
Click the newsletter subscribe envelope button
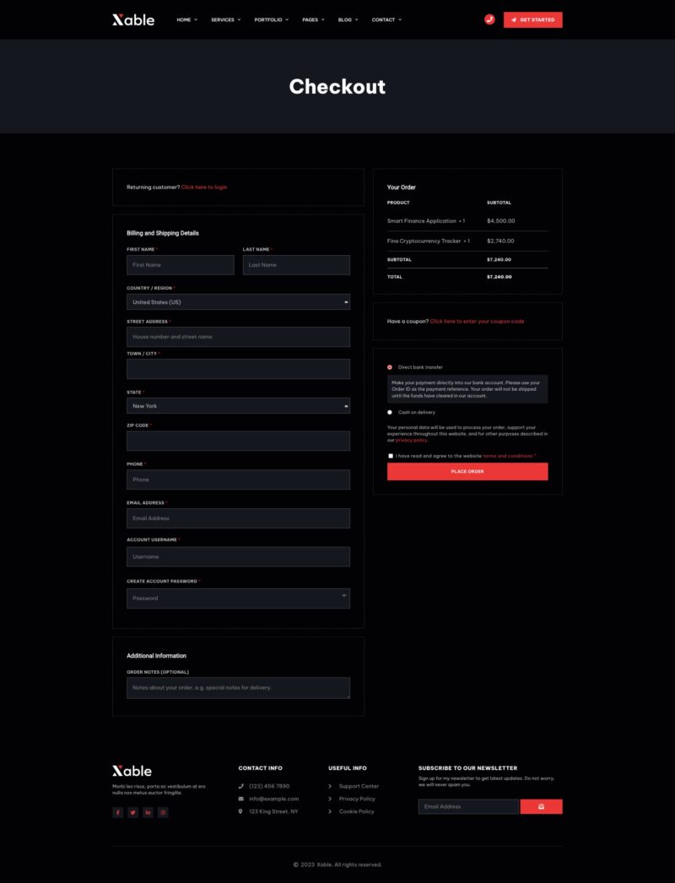click(541, 807)
